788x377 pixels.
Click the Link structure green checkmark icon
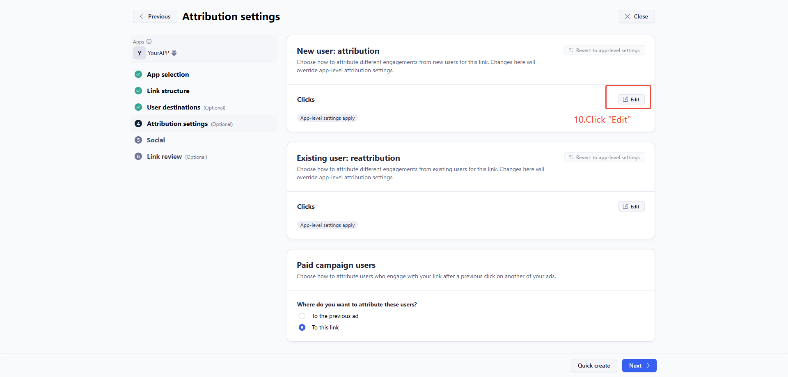pyautogui.click(x=138, y=91)
